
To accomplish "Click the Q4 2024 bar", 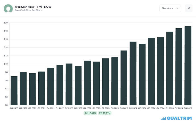I will pos(160,71).
